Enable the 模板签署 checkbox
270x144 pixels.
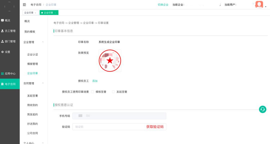point(92,92)
